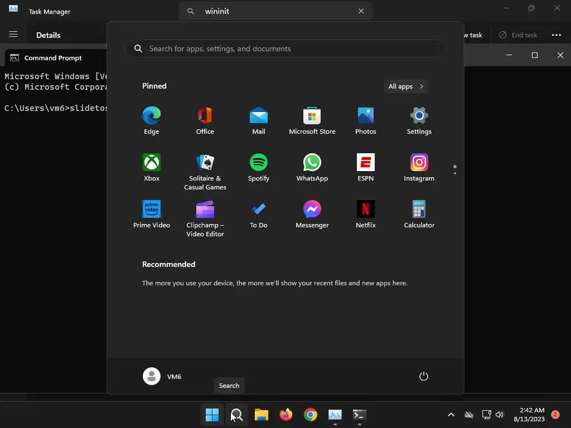Open the Task Manager navigation hamburger menu
Screen dimensions: 571x428
pos(13,34)
